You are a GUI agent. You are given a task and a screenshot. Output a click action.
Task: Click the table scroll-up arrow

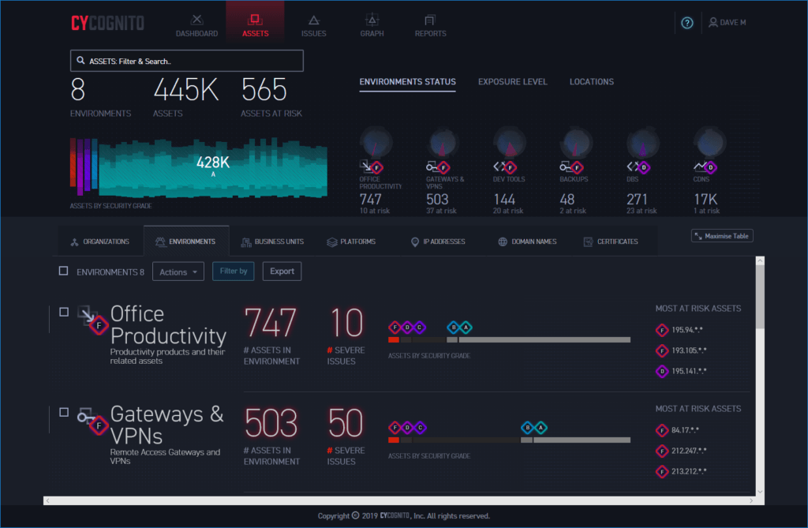[760, 261]
